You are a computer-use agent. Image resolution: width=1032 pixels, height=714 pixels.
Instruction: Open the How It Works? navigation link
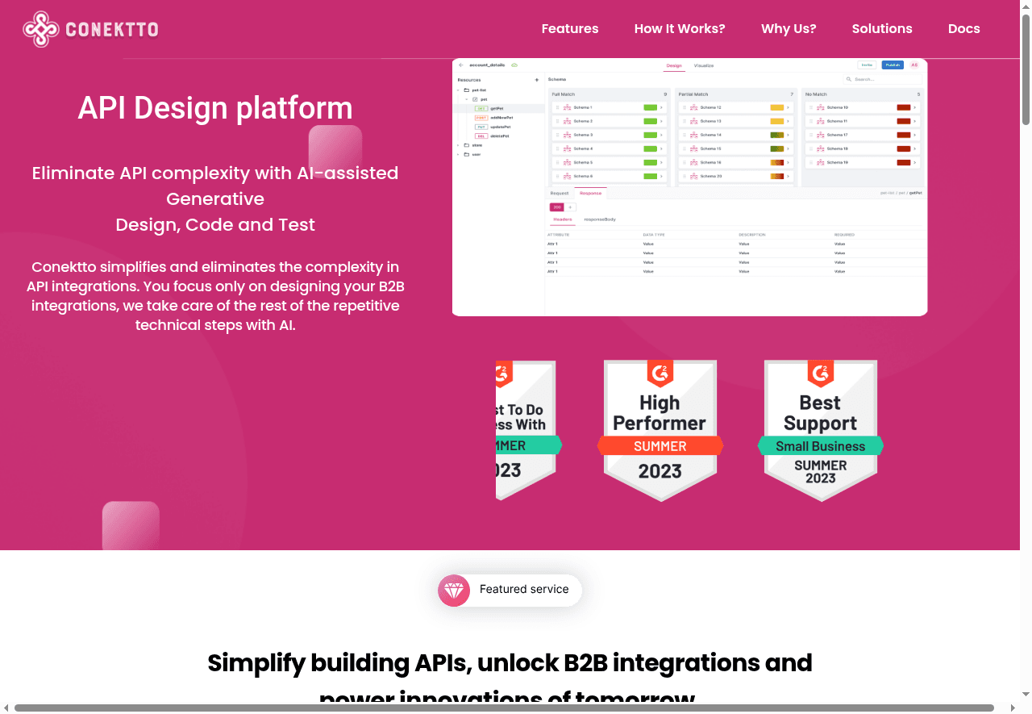click(x=679, y=29)
